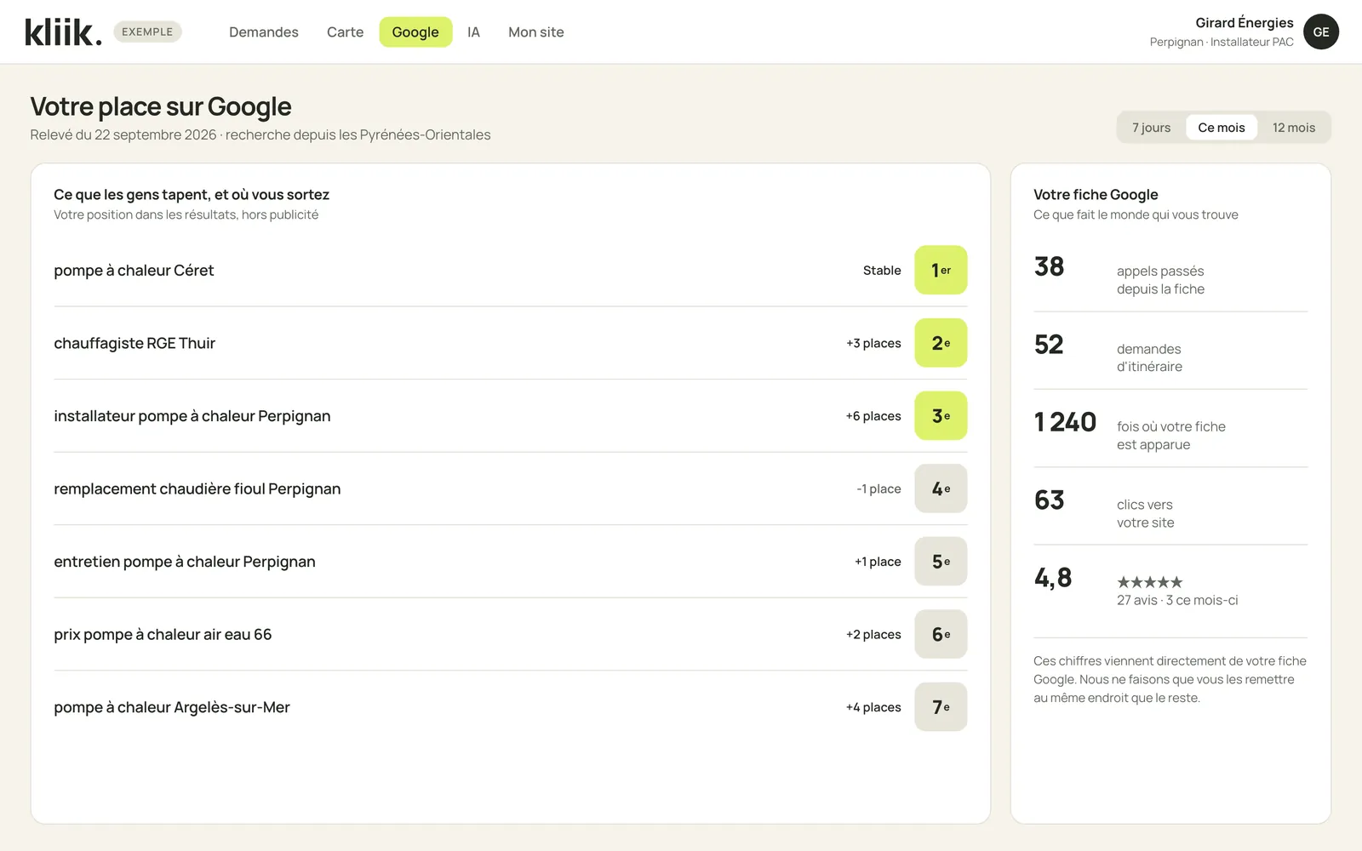The width and height of the screenshot is (1362, 851).
Task: Select the Google tab
Action: click(x=415, y=32)
